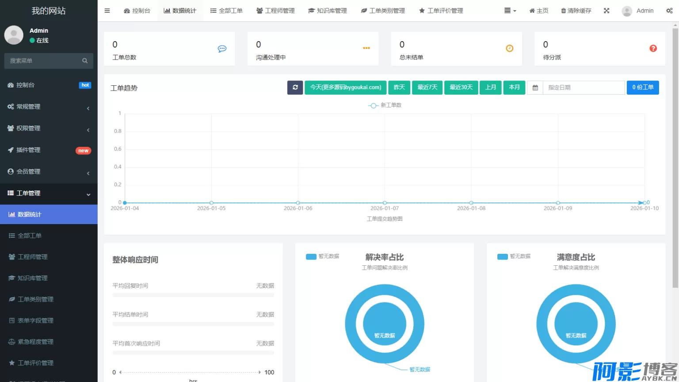
Task: Open the top bar list dropdown menu
Action: coord(510,11)
